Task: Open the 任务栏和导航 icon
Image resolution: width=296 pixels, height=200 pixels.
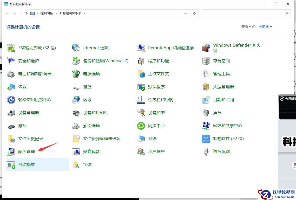Action: (141, 100)
